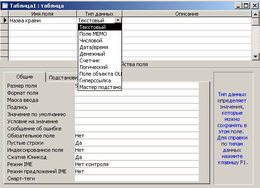260x188 pixels.
Task: Click the Имя поля column header
Action: pyautogui.click(x=42, y=14)
